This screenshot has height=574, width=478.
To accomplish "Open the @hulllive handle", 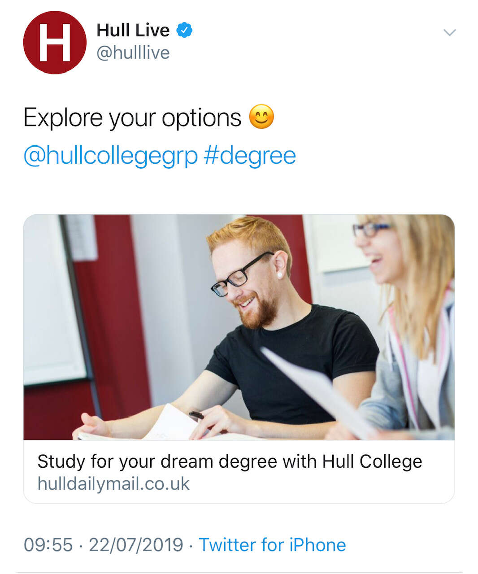I will pyautogui.click(x=133, y=52).
